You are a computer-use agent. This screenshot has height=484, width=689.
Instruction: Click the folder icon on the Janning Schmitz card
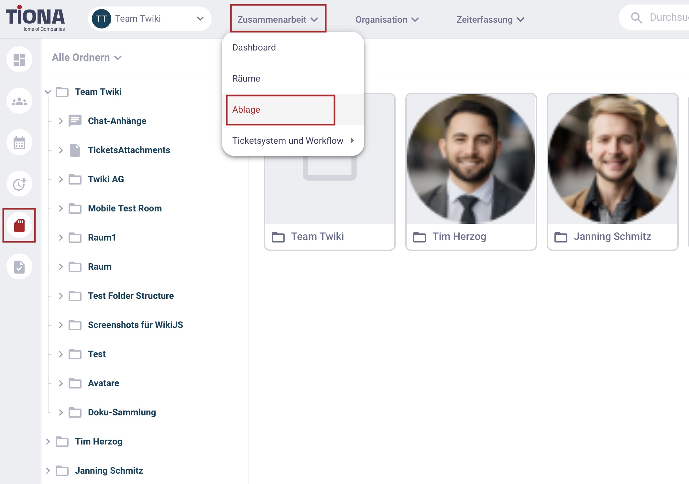coord(561,237)
